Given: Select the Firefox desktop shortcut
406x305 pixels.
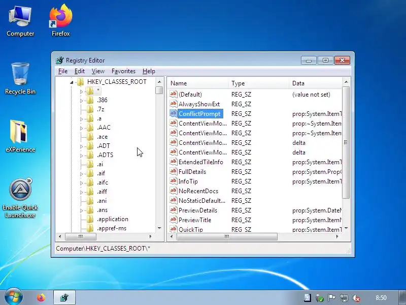Looking at the screenshot, I should tap(60, 20).
